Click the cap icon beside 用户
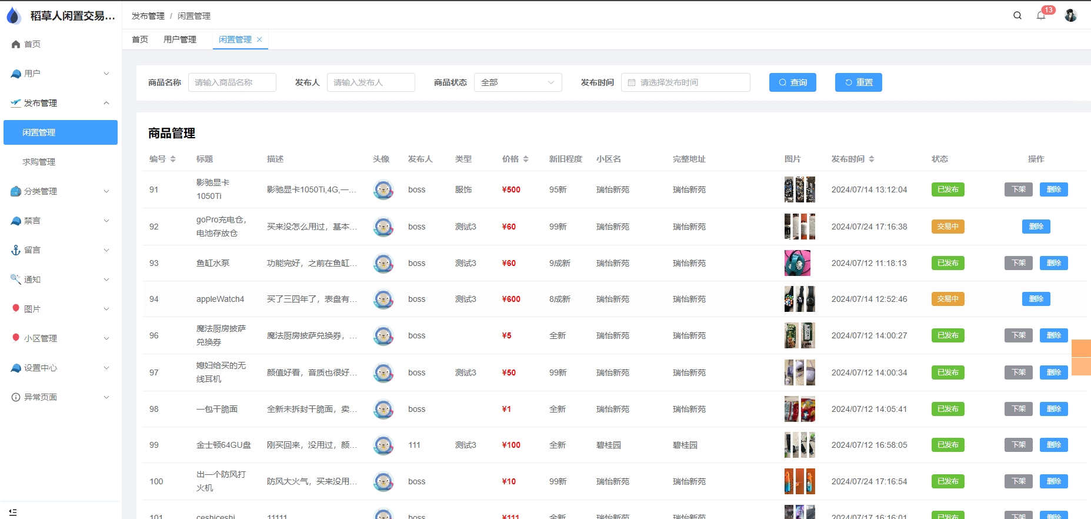 (16, 74)
